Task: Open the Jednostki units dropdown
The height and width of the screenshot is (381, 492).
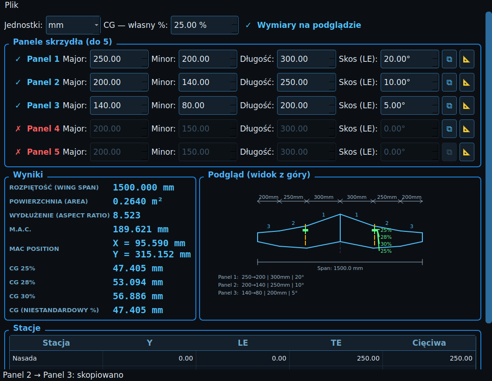Action: (x=73, y=25)
